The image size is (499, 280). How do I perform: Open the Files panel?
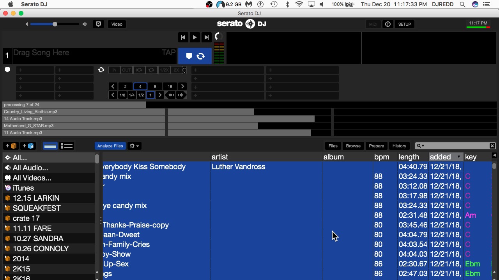point(333,146)
